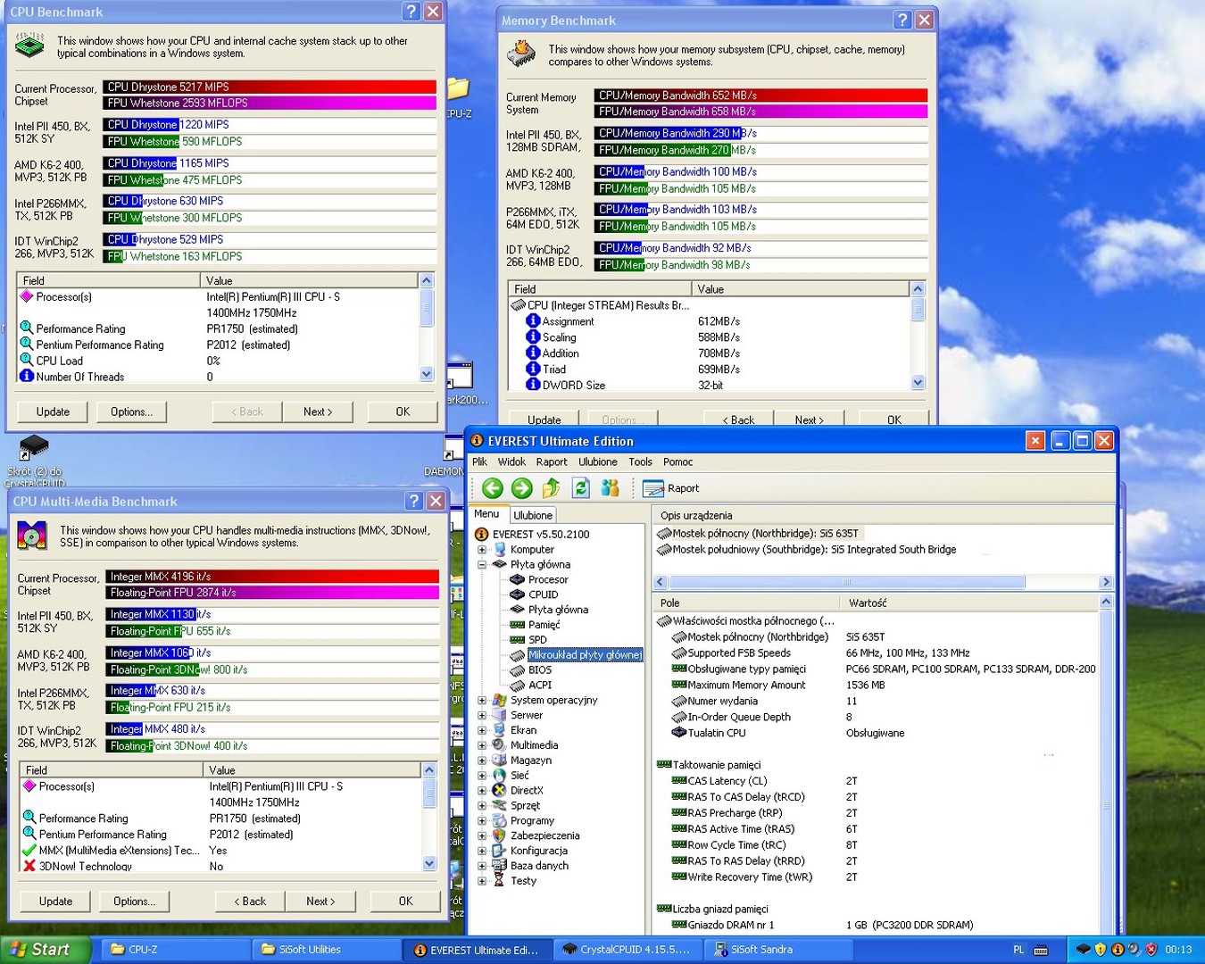Open the Widok menu in EVEREST
This screenshot has height=964, width=1205.
(x=511, y=461)
